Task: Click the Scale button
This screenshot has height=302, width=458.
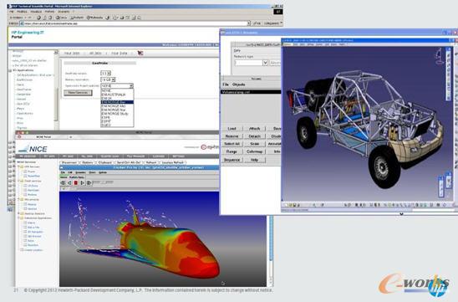Action: click(254, 144)
